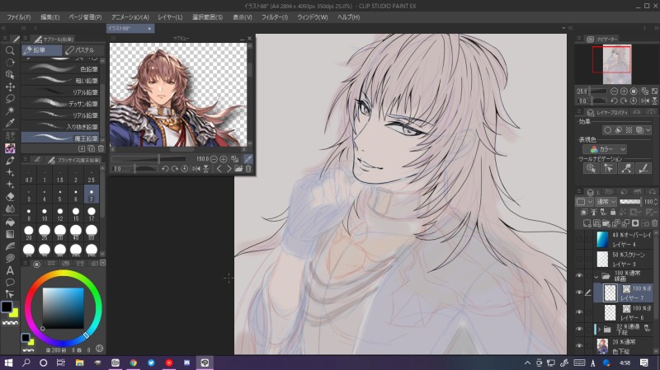
Task: Toggle border effect circle in Layer Property
Action: 607,130
